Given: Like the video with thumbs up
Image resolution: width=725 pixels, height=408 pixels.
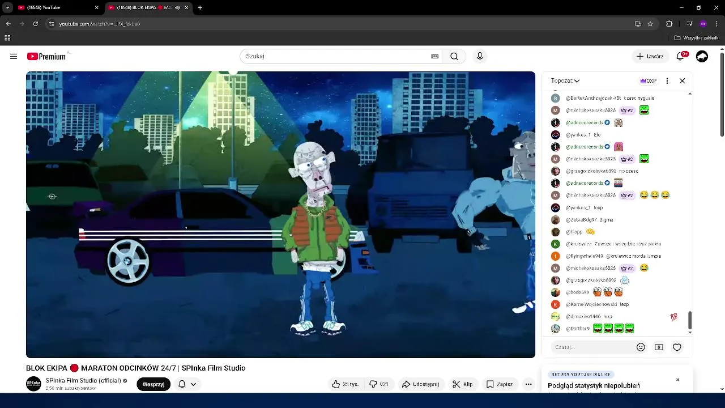Looking at the screenshot, I should [345, 384].
